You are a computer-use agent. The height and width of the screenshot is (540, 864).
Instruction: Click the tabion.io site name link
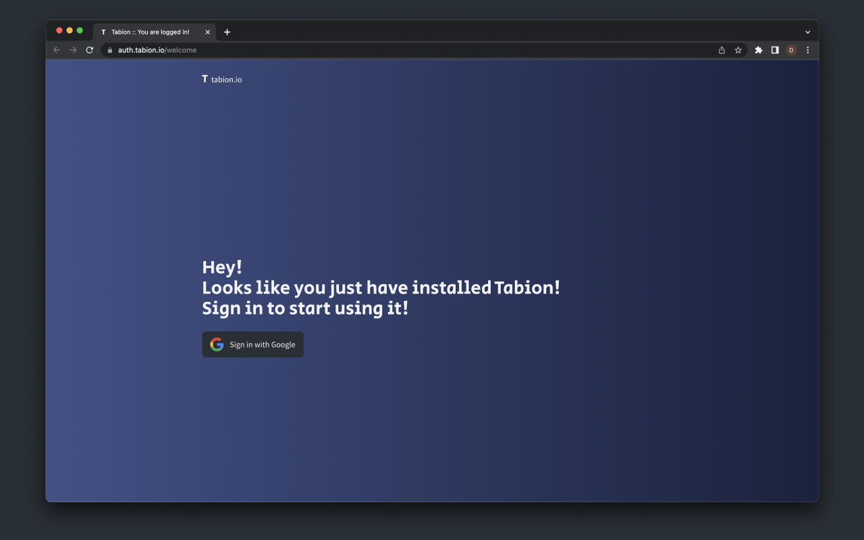tap(225, 80)
